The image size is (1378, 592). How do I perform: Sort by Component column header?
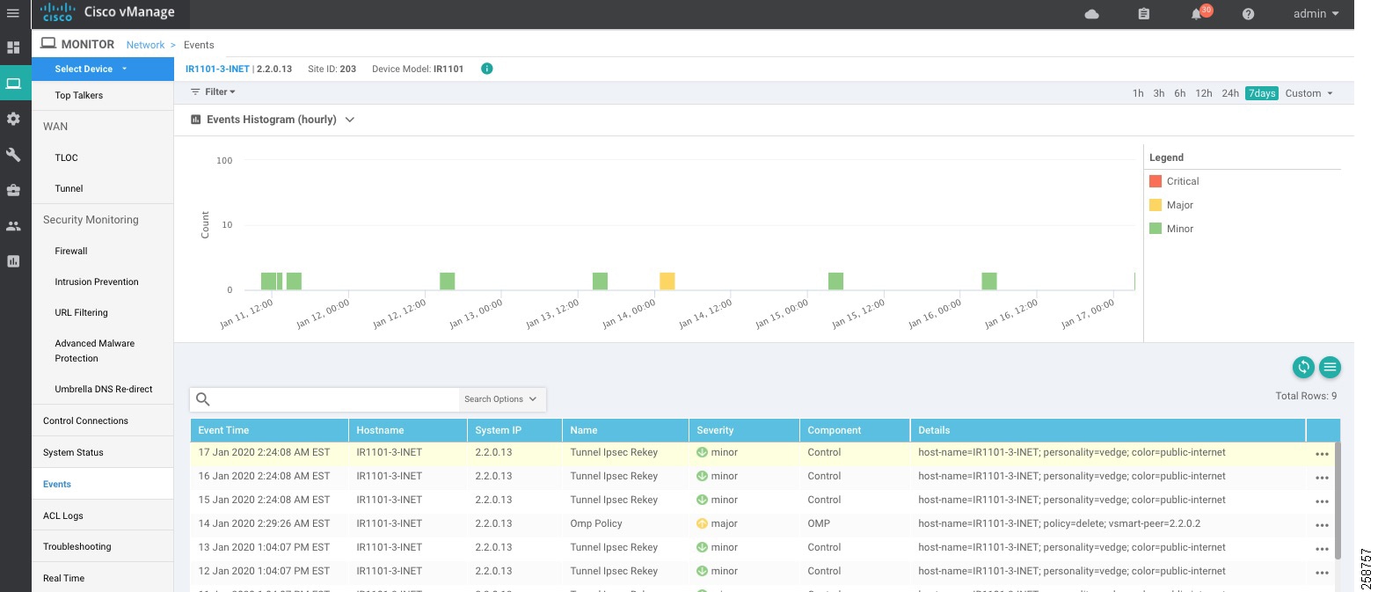tap(855, 430)
